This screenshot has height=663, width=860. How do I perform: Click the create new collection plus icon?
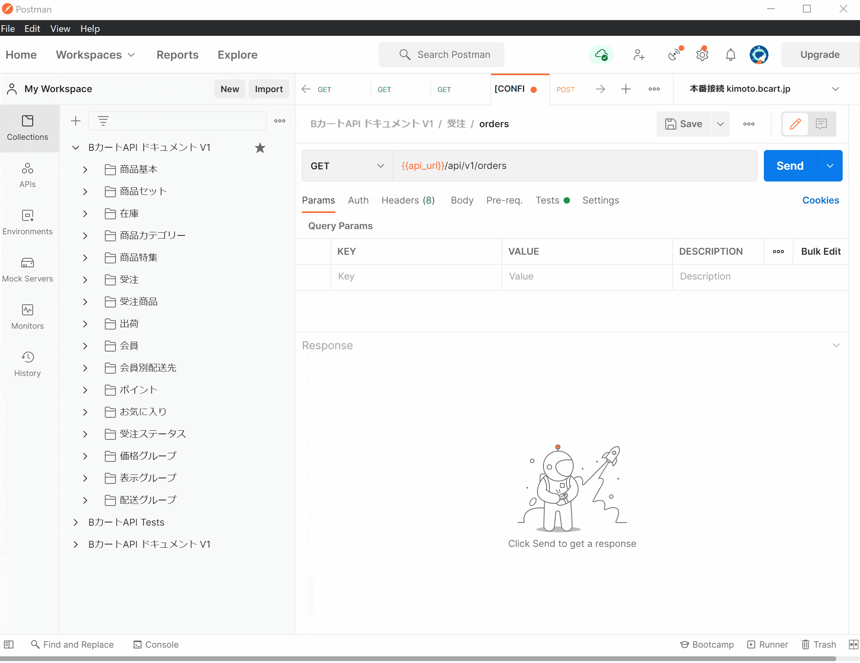[x=76, y=121]
